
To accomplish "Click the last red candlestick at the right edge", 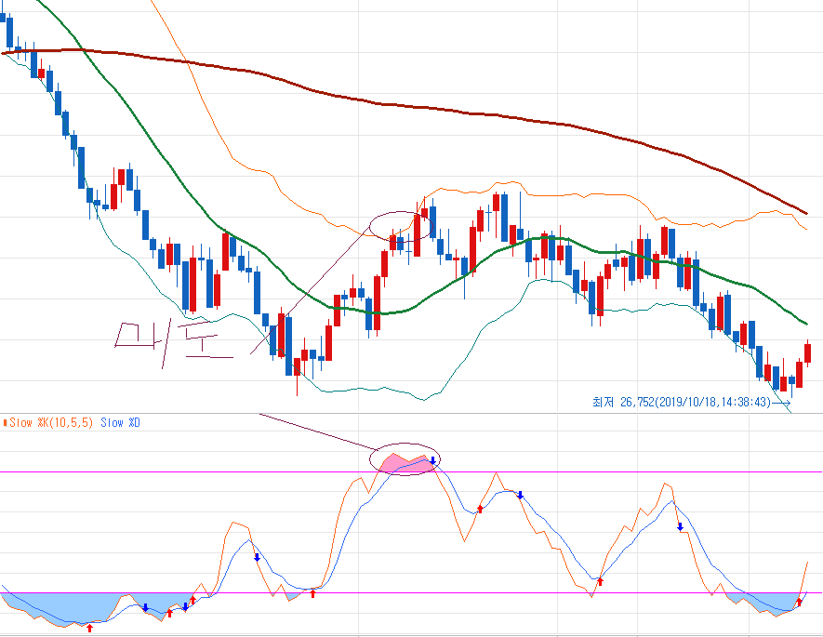I will pyautogui.click(x=807, y=353).
